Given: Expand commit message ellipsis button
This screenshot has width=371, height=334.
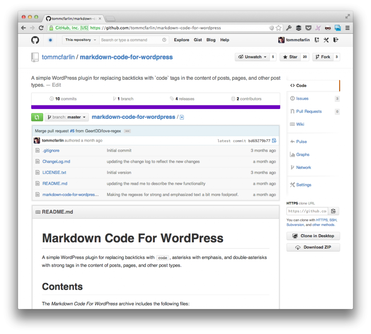Looking at the screenshot, I should tap(127, 131).
